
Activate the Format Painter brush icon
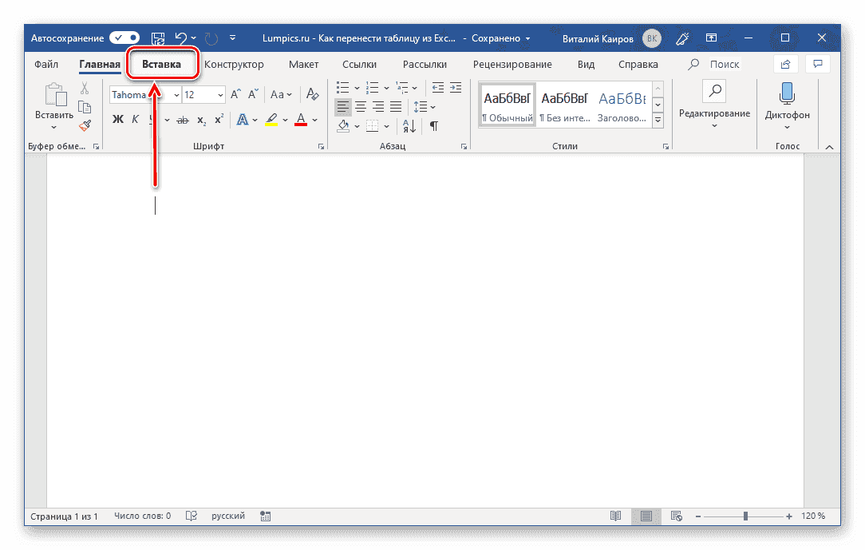[85, 125]
